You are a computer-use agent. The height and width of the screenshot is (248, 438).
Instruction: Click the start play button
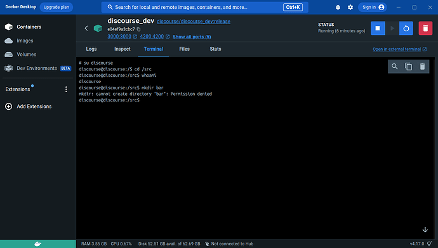coord(392,28)
